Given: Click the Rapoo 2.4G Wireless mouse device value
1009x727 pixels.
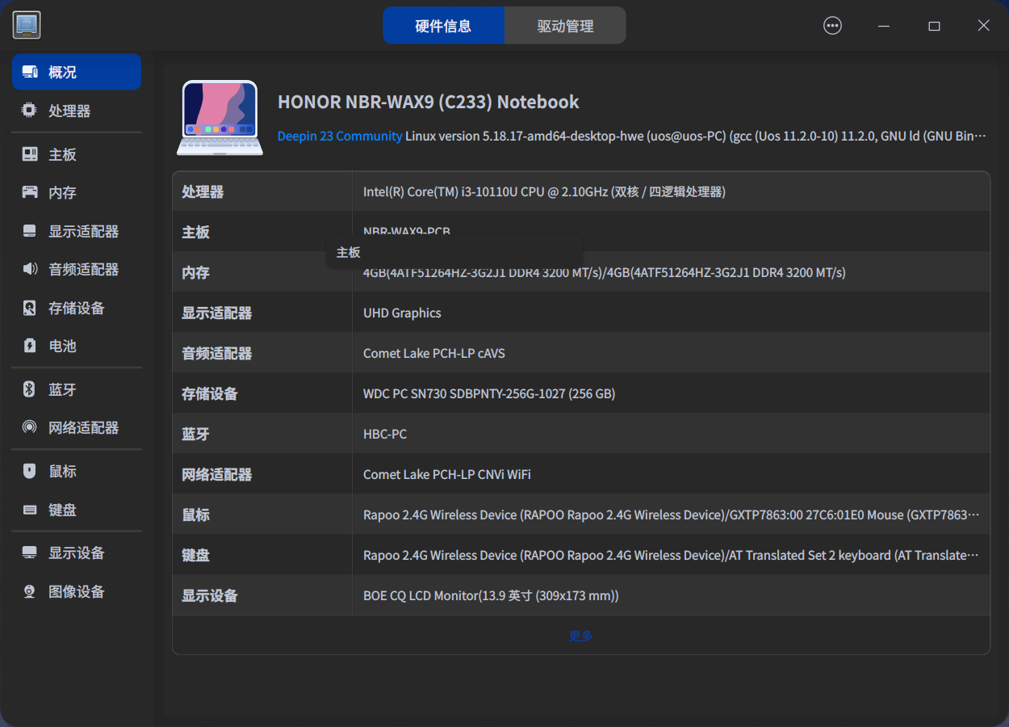Looking at the screenshot, I should pos(672,515).
